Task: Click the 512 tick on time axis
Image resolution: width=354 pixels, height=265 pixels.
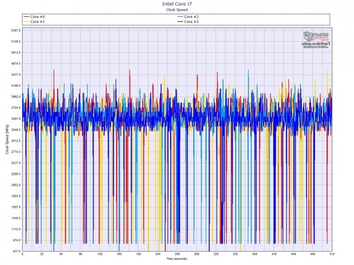Action: coord(332,254)
